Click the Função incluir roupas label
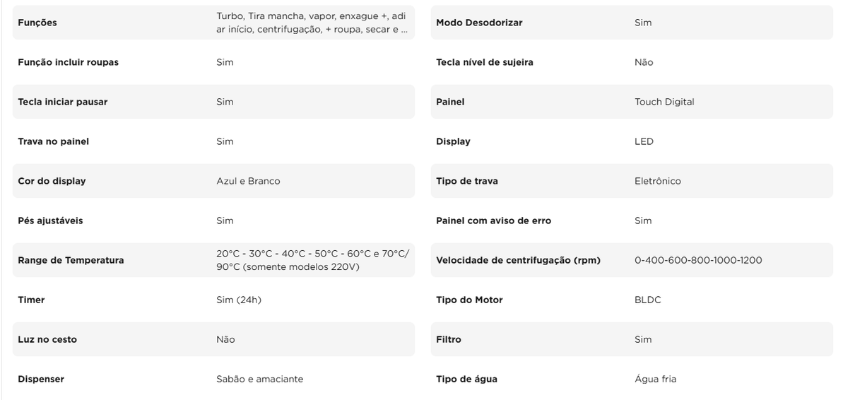The height and width of the screenshot is (400, 855). (68, 62)
